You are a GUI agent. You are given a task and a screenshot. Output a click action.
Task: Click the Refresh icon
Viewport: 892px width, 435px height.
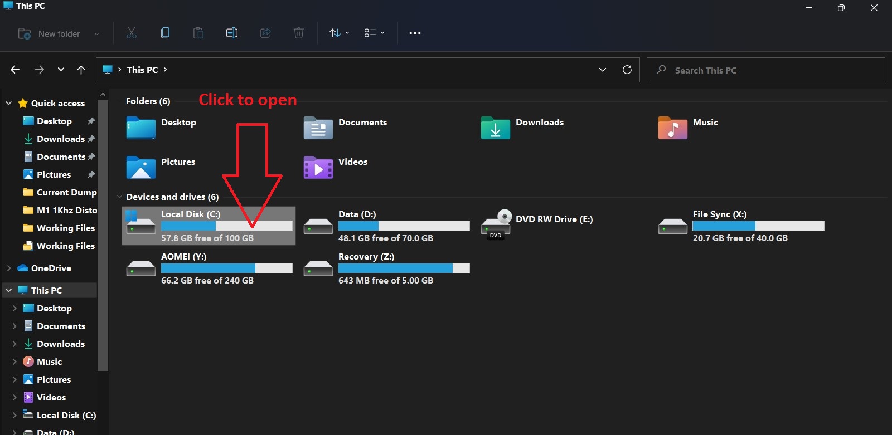tap(627, 70)
